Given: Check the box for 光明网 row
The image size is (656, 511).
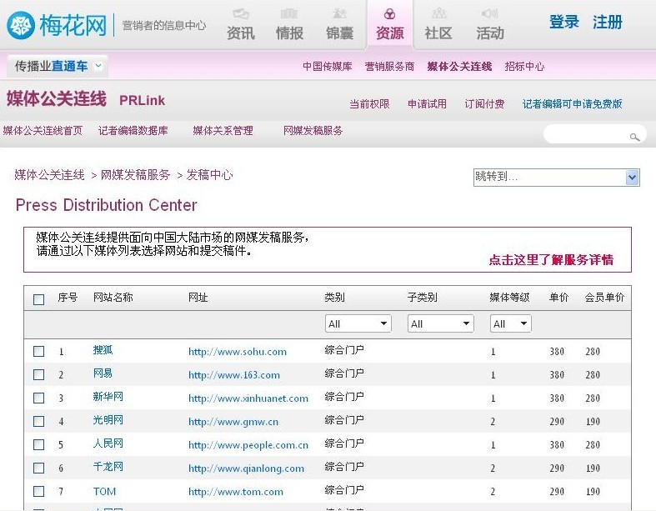Looking at the screenshot, I should coord(38,421).
